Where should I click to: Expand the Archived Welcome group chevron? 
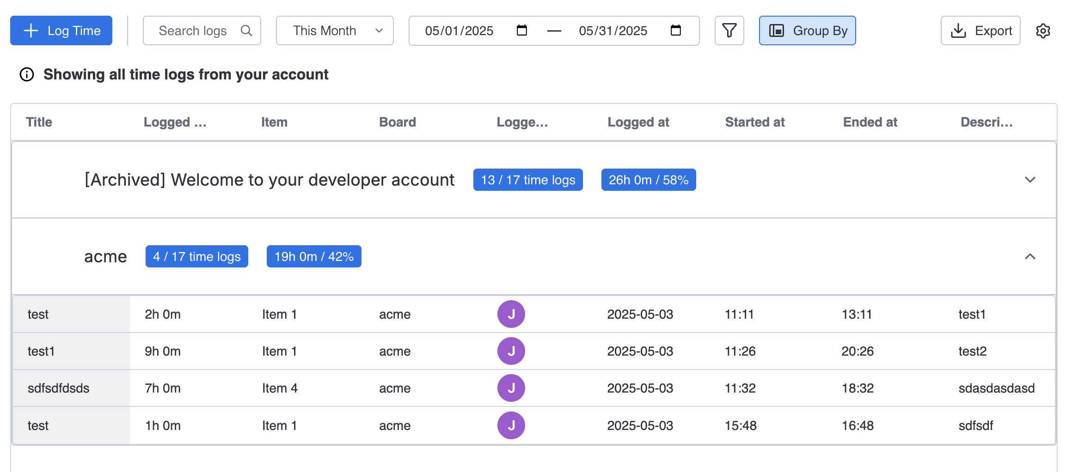(x=1030, y=180)
